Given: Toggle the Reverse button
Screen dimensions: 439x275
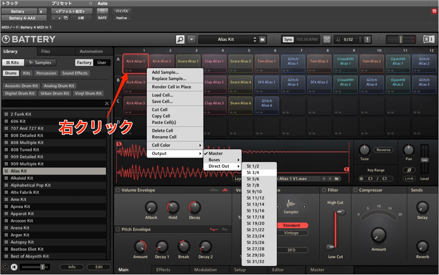Looking at the screenshot, I should click(383, 150).
